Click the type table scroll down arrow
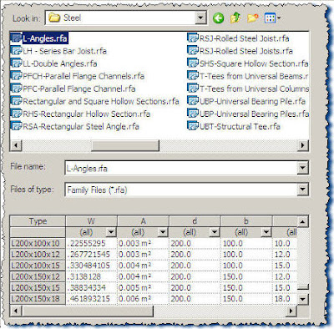The width and height of the screenshot is (334, 329). [x=302, y=300]
